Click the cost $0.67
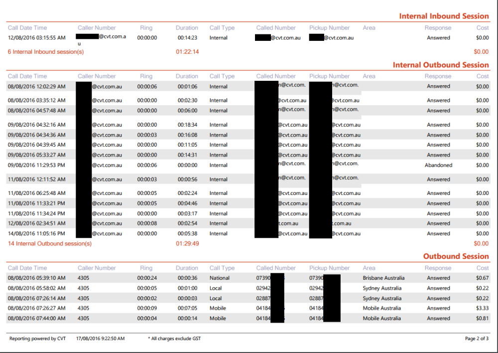The height and width of the screenshot is (353, 498). tap(482, 278)
